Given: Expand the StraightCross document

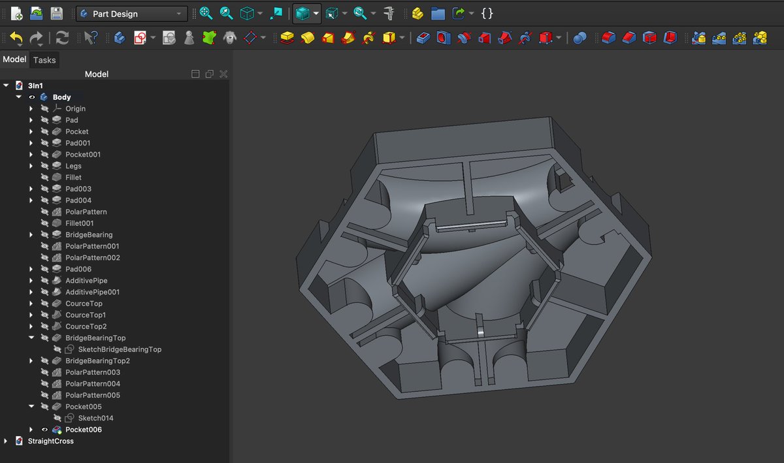Looking at the screenshot, I should 6,441.
